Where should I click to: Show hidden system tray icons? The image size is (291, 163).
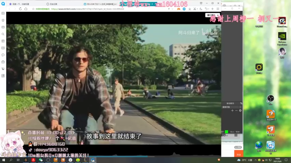[256, 160]
